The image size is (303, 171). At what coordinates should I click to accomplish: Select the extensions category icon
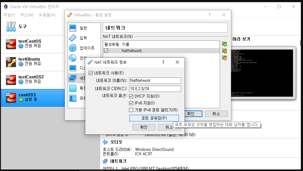(x=73, y=88)
